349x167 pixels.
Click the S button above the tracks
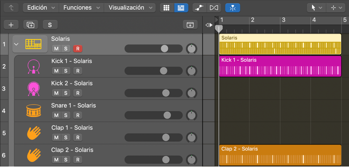50,25
